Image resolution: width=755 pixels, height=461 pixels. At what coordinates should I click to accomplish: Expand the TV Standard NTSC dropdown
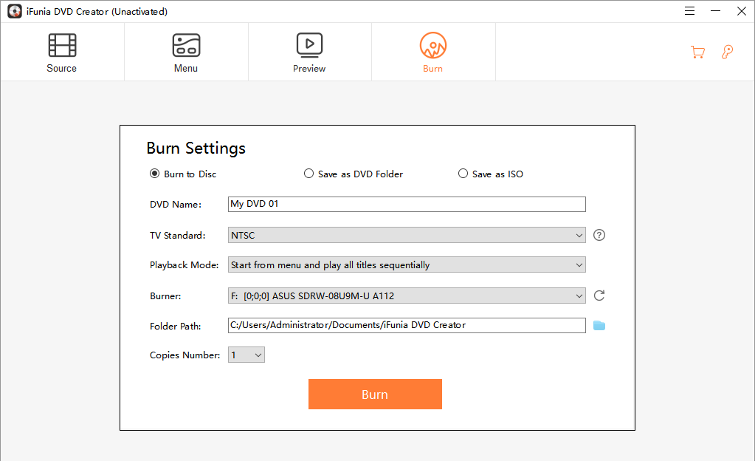click(x=407, y=235)
